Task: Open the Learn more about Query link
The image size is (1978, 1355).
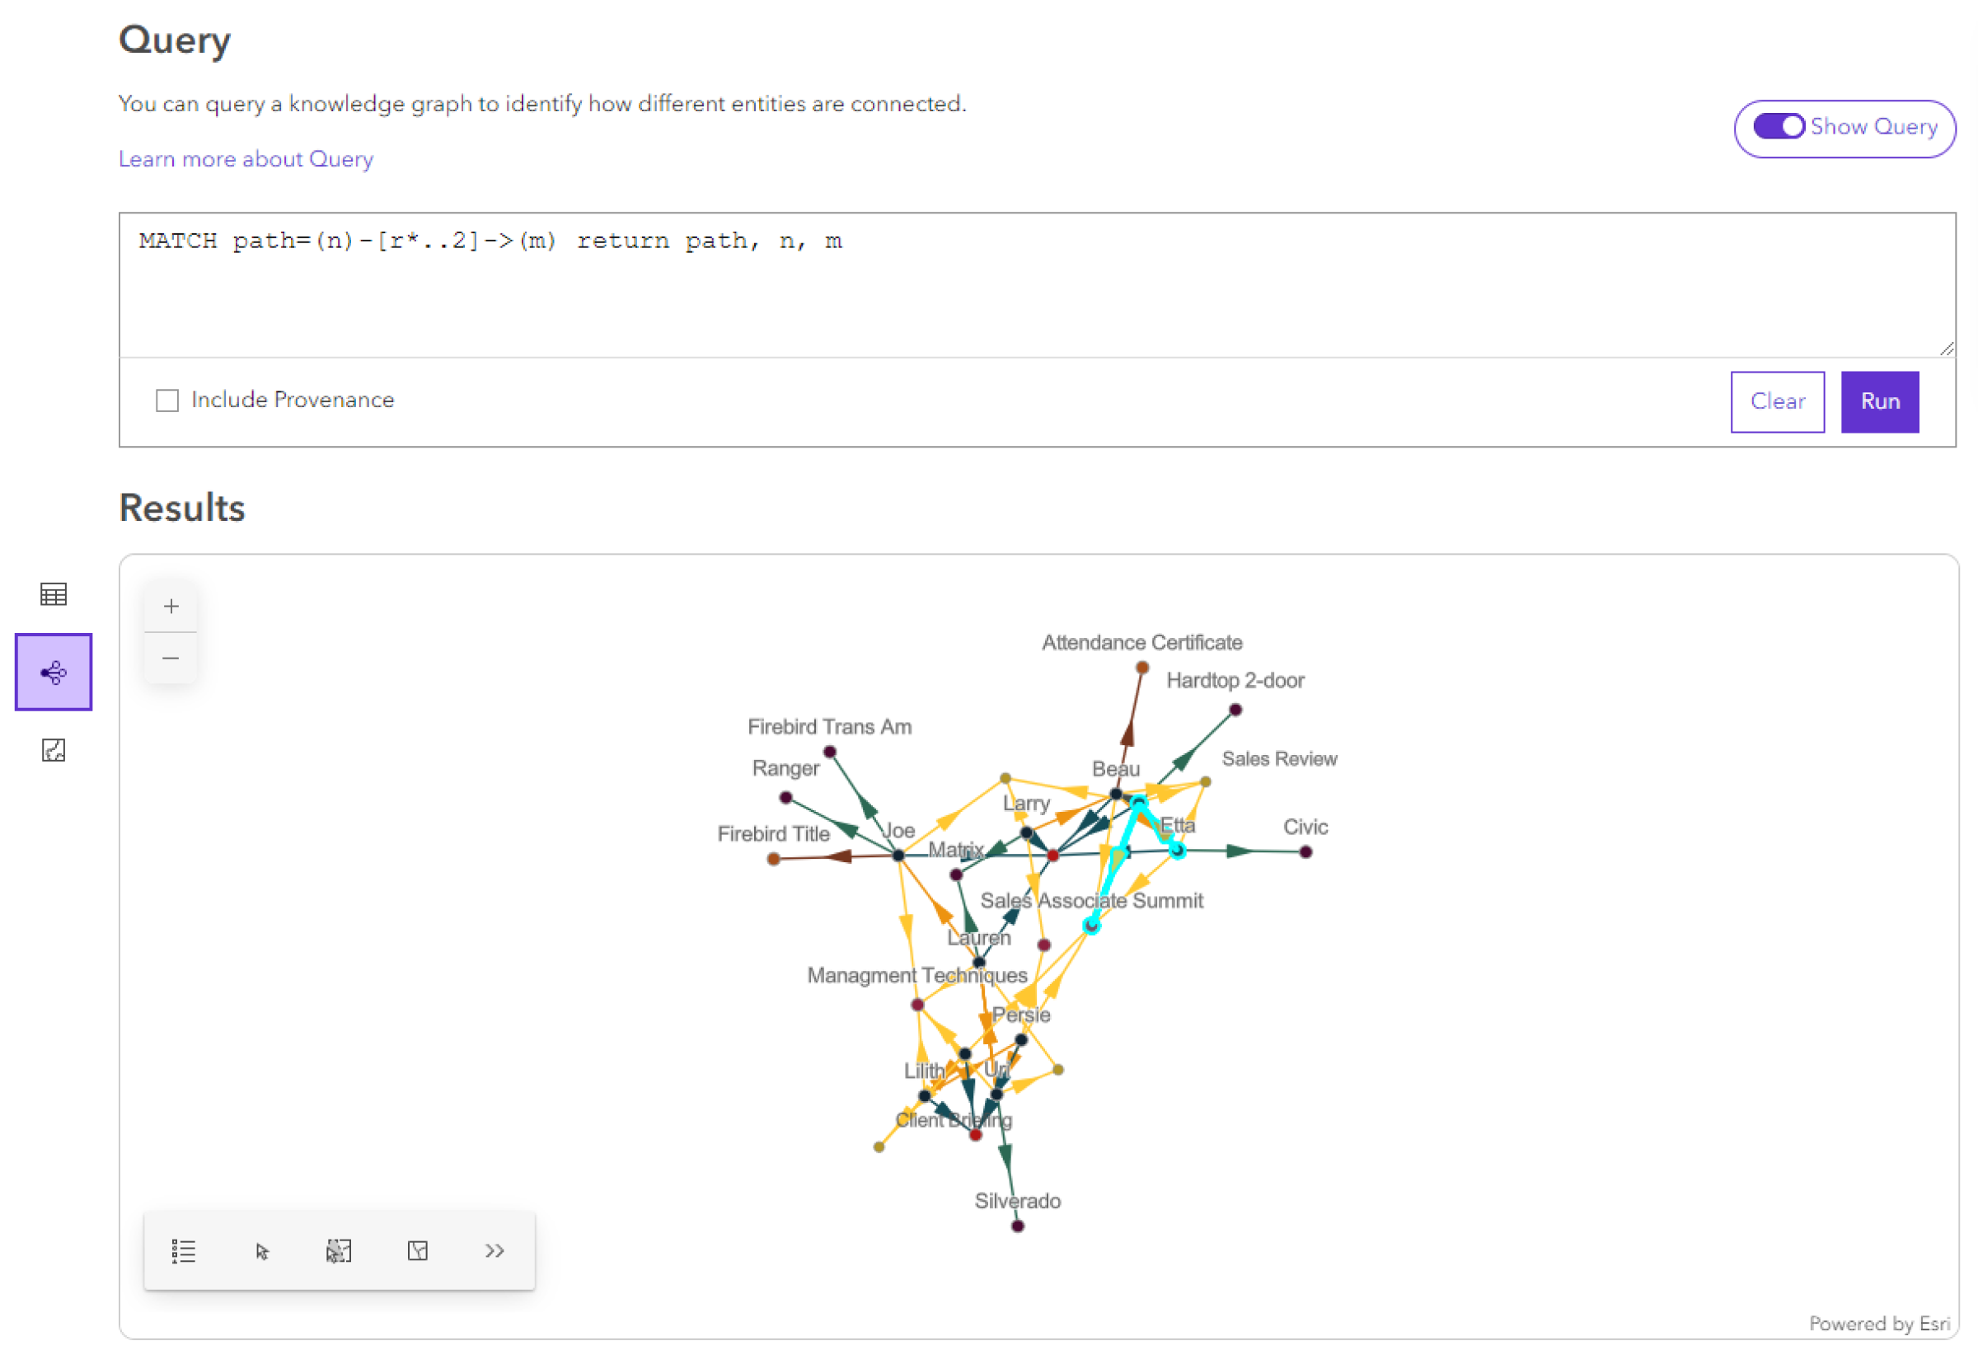Action: pyautogui.click(x=245, y=158)
